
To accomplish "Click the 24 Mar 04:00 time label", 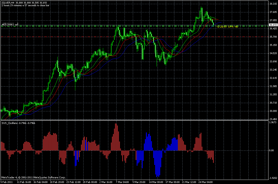I will click(x=206, y=182).
